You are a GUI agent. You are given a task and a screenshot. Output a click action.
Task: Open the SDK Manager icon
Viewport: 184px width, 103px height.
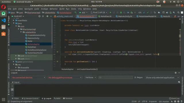click(x=174, y=13)
